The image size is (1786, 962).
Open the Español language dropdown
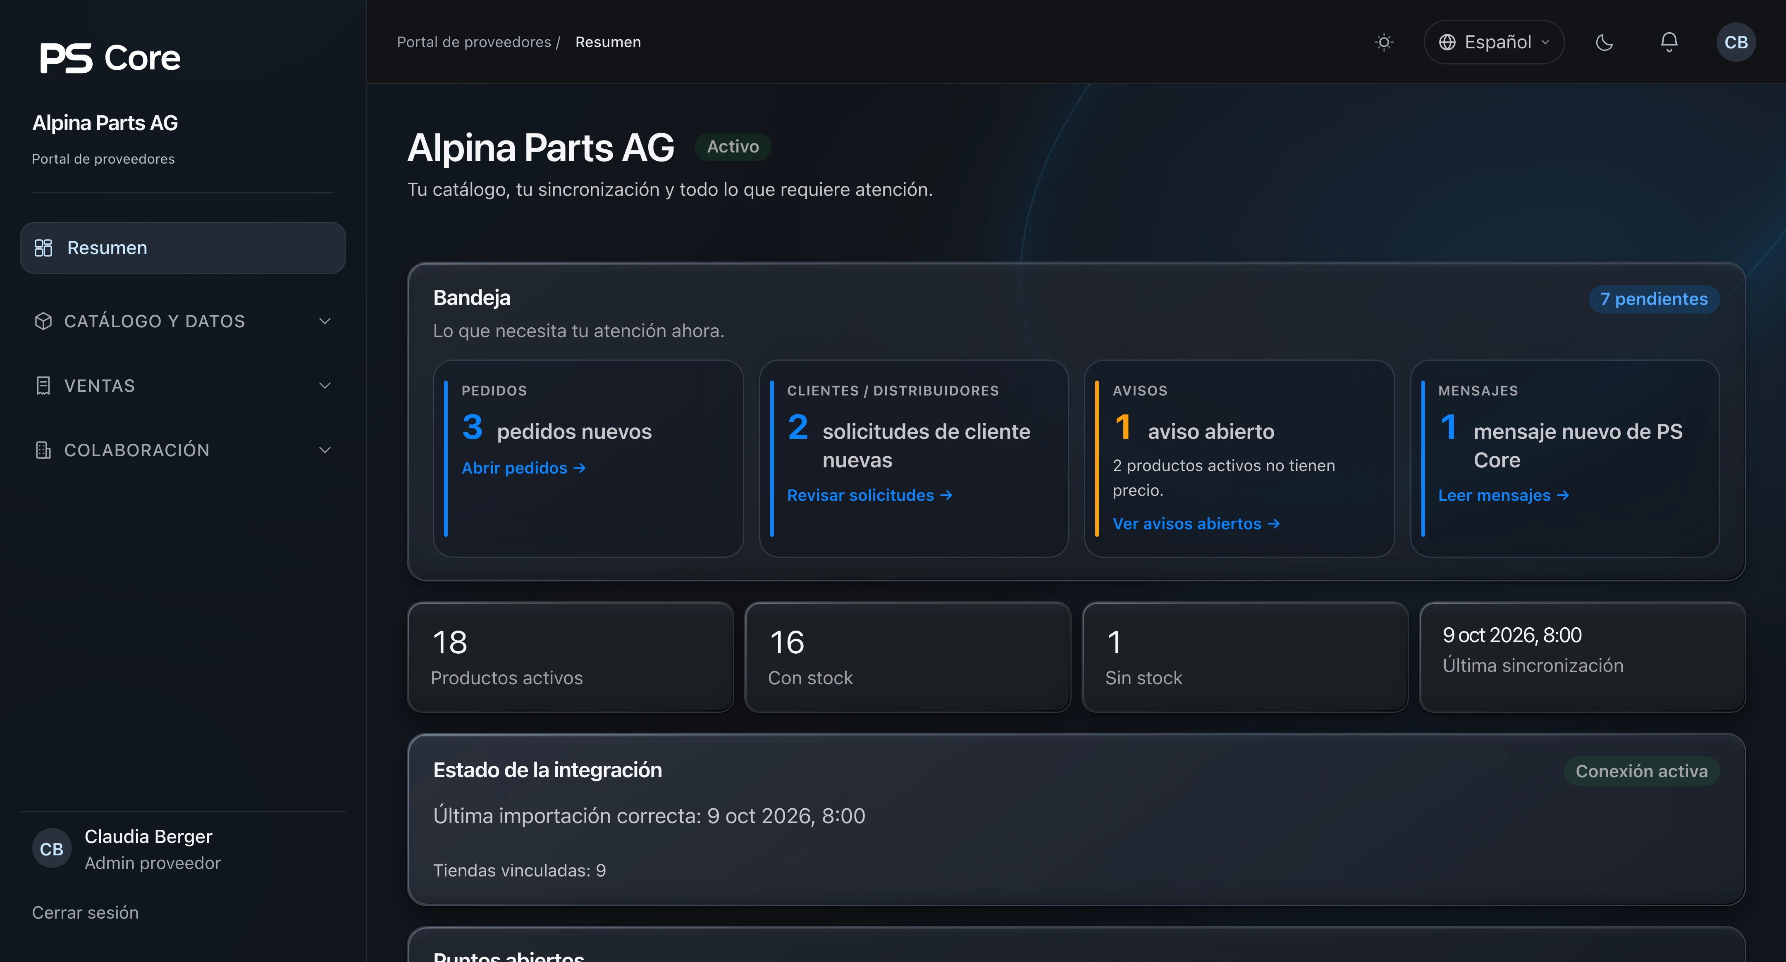(x=1494, y=42)
